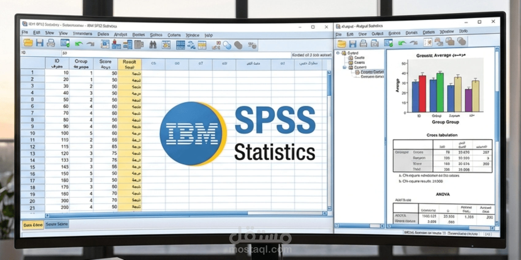Image resolution: width=521 pixels, height=260 pixels.
Task: Open the last menu of the data editor menu bar
Action: tap(209, 35)
